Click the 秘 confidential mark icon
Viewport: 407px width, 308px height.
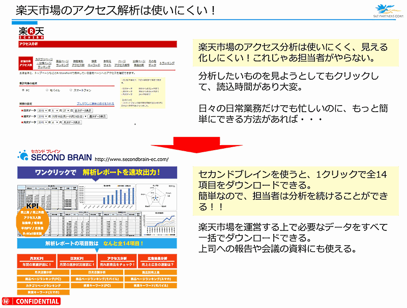point(6,301)
